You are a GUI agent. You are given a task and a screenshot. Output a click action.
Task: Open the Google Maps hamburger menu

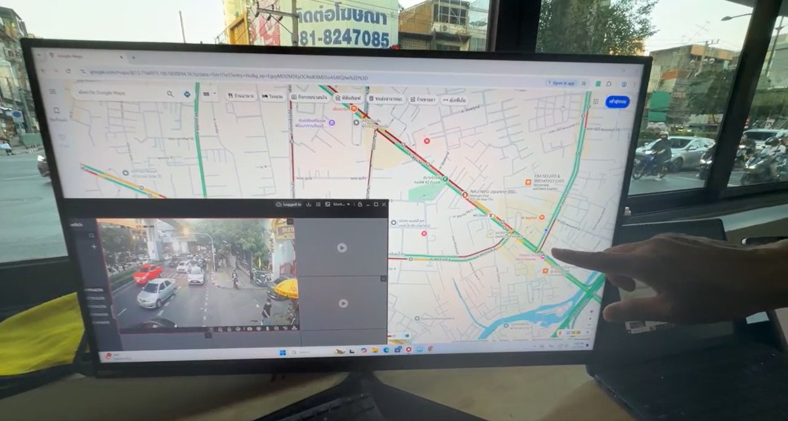[x=53, y=91]
